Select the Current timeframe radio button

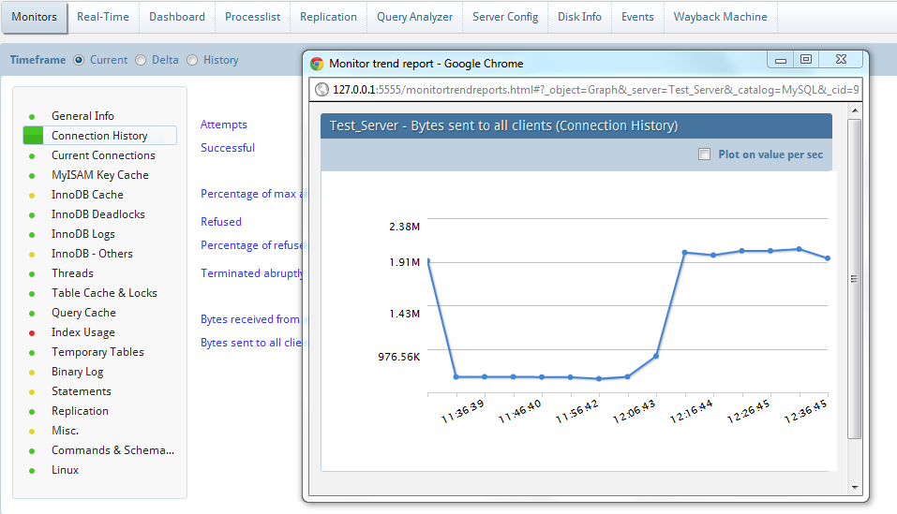coord(79,60)
